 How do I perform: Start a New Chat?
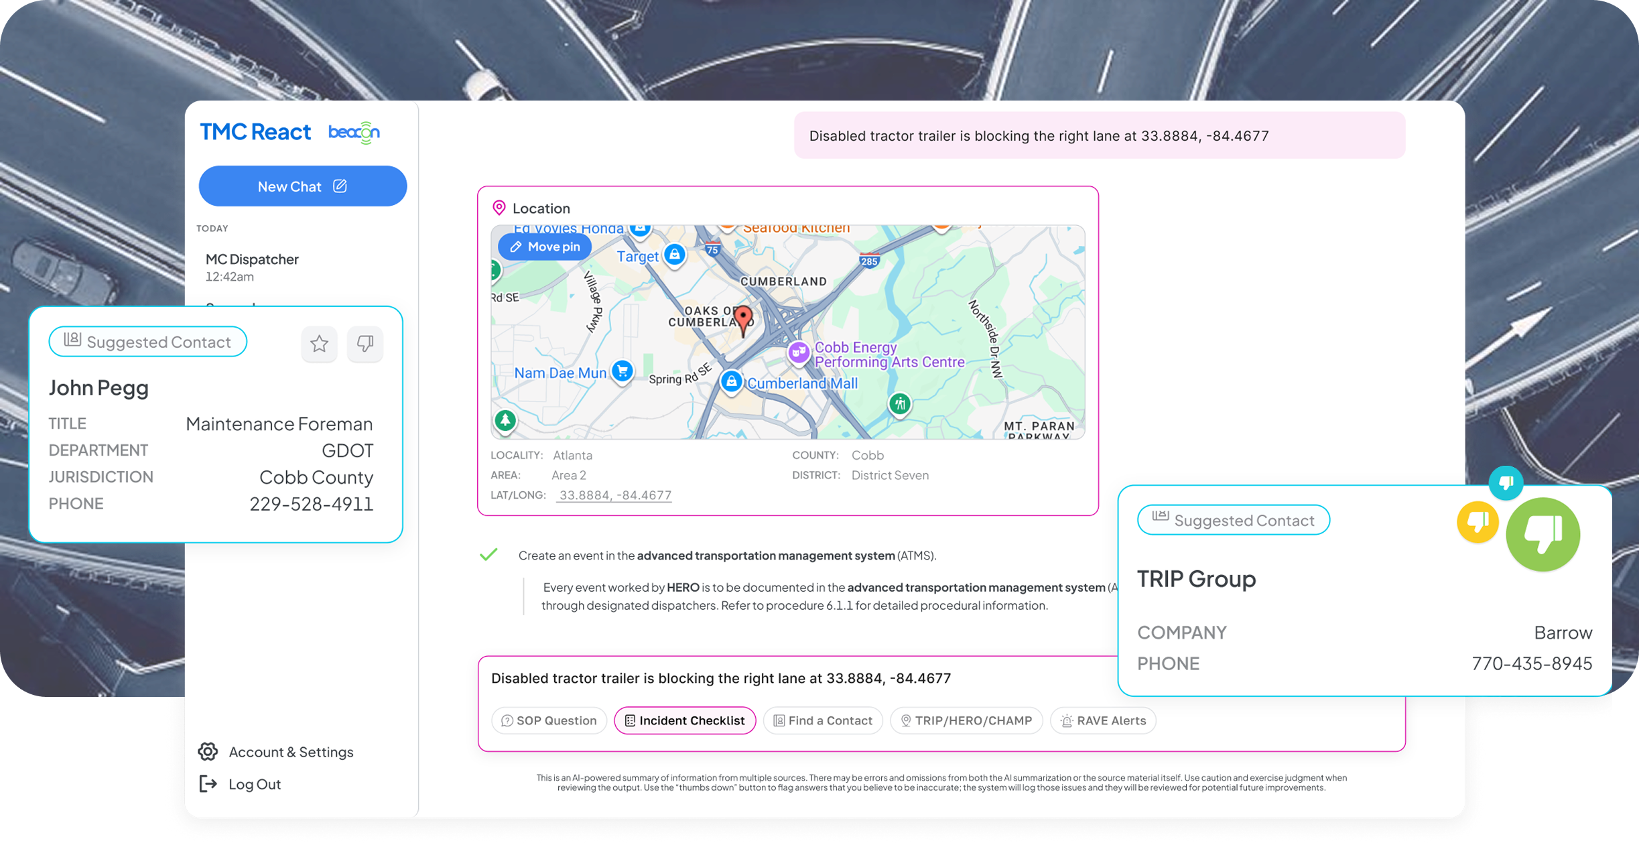click(302, 186)
